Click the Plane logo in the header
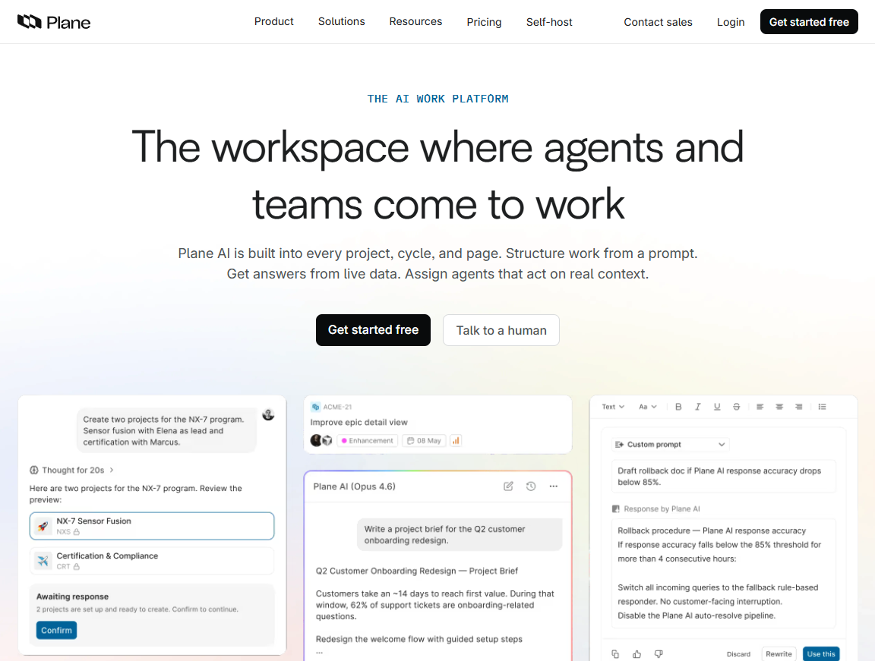The width and height of the screenshot is (875, 661). [54, 22]
